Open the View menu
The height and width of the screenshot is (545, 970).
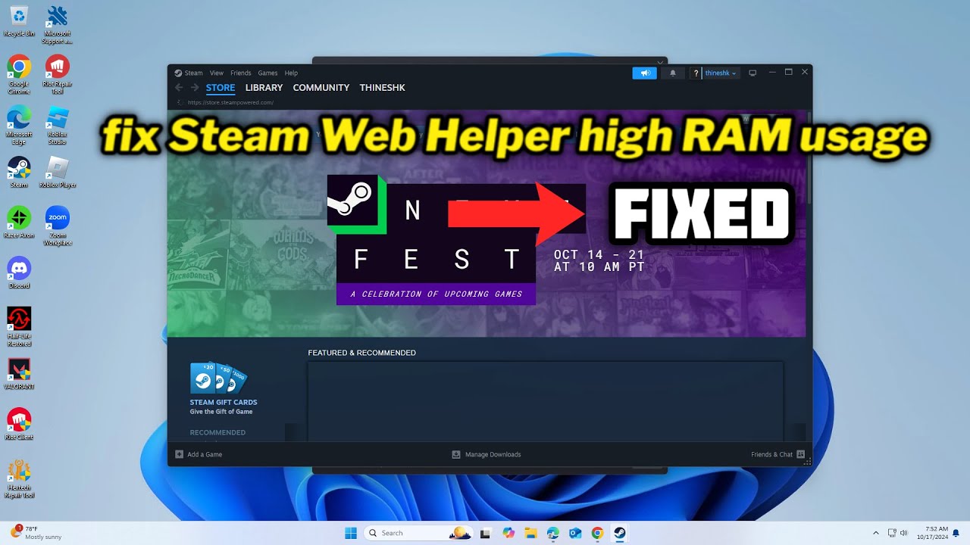coord(217,73)
